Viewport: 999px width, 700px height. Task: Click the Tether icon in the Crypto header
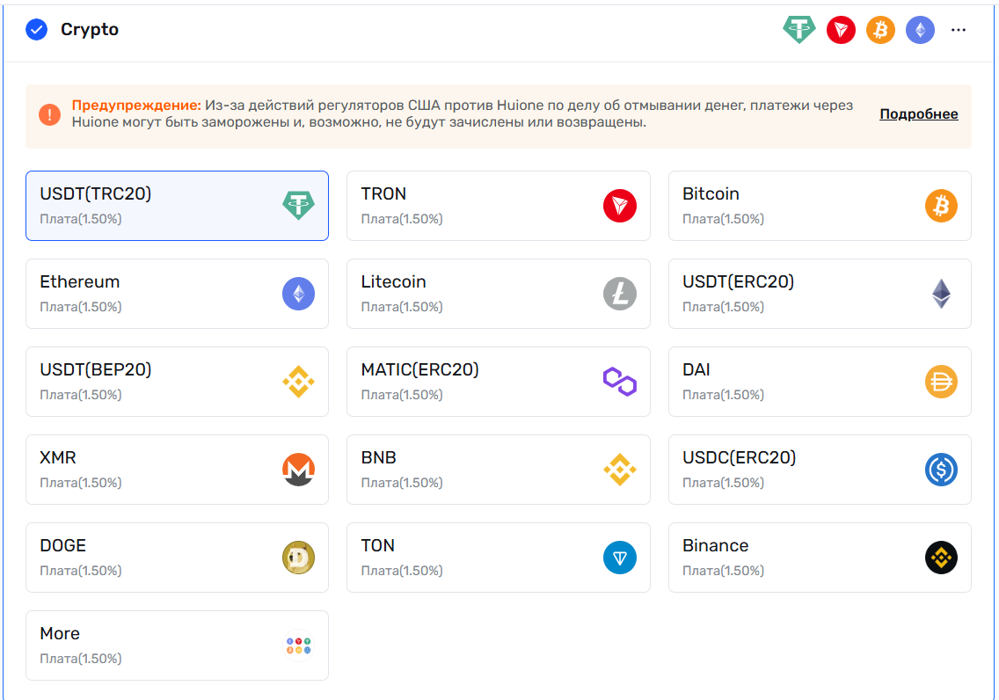pos(799,30)
